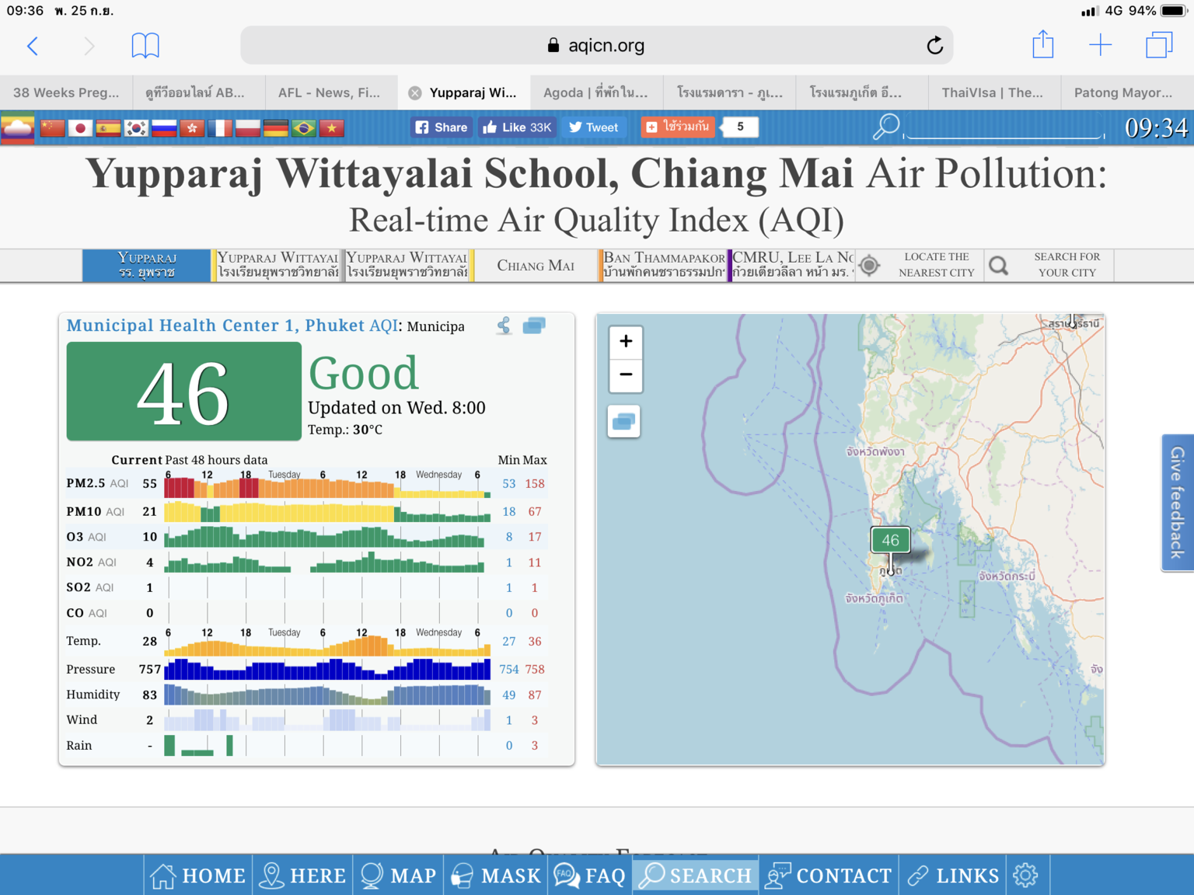
Task: Click the 46 AQI marker on the map
Action: pyautogui.click(x=890, y=540)
